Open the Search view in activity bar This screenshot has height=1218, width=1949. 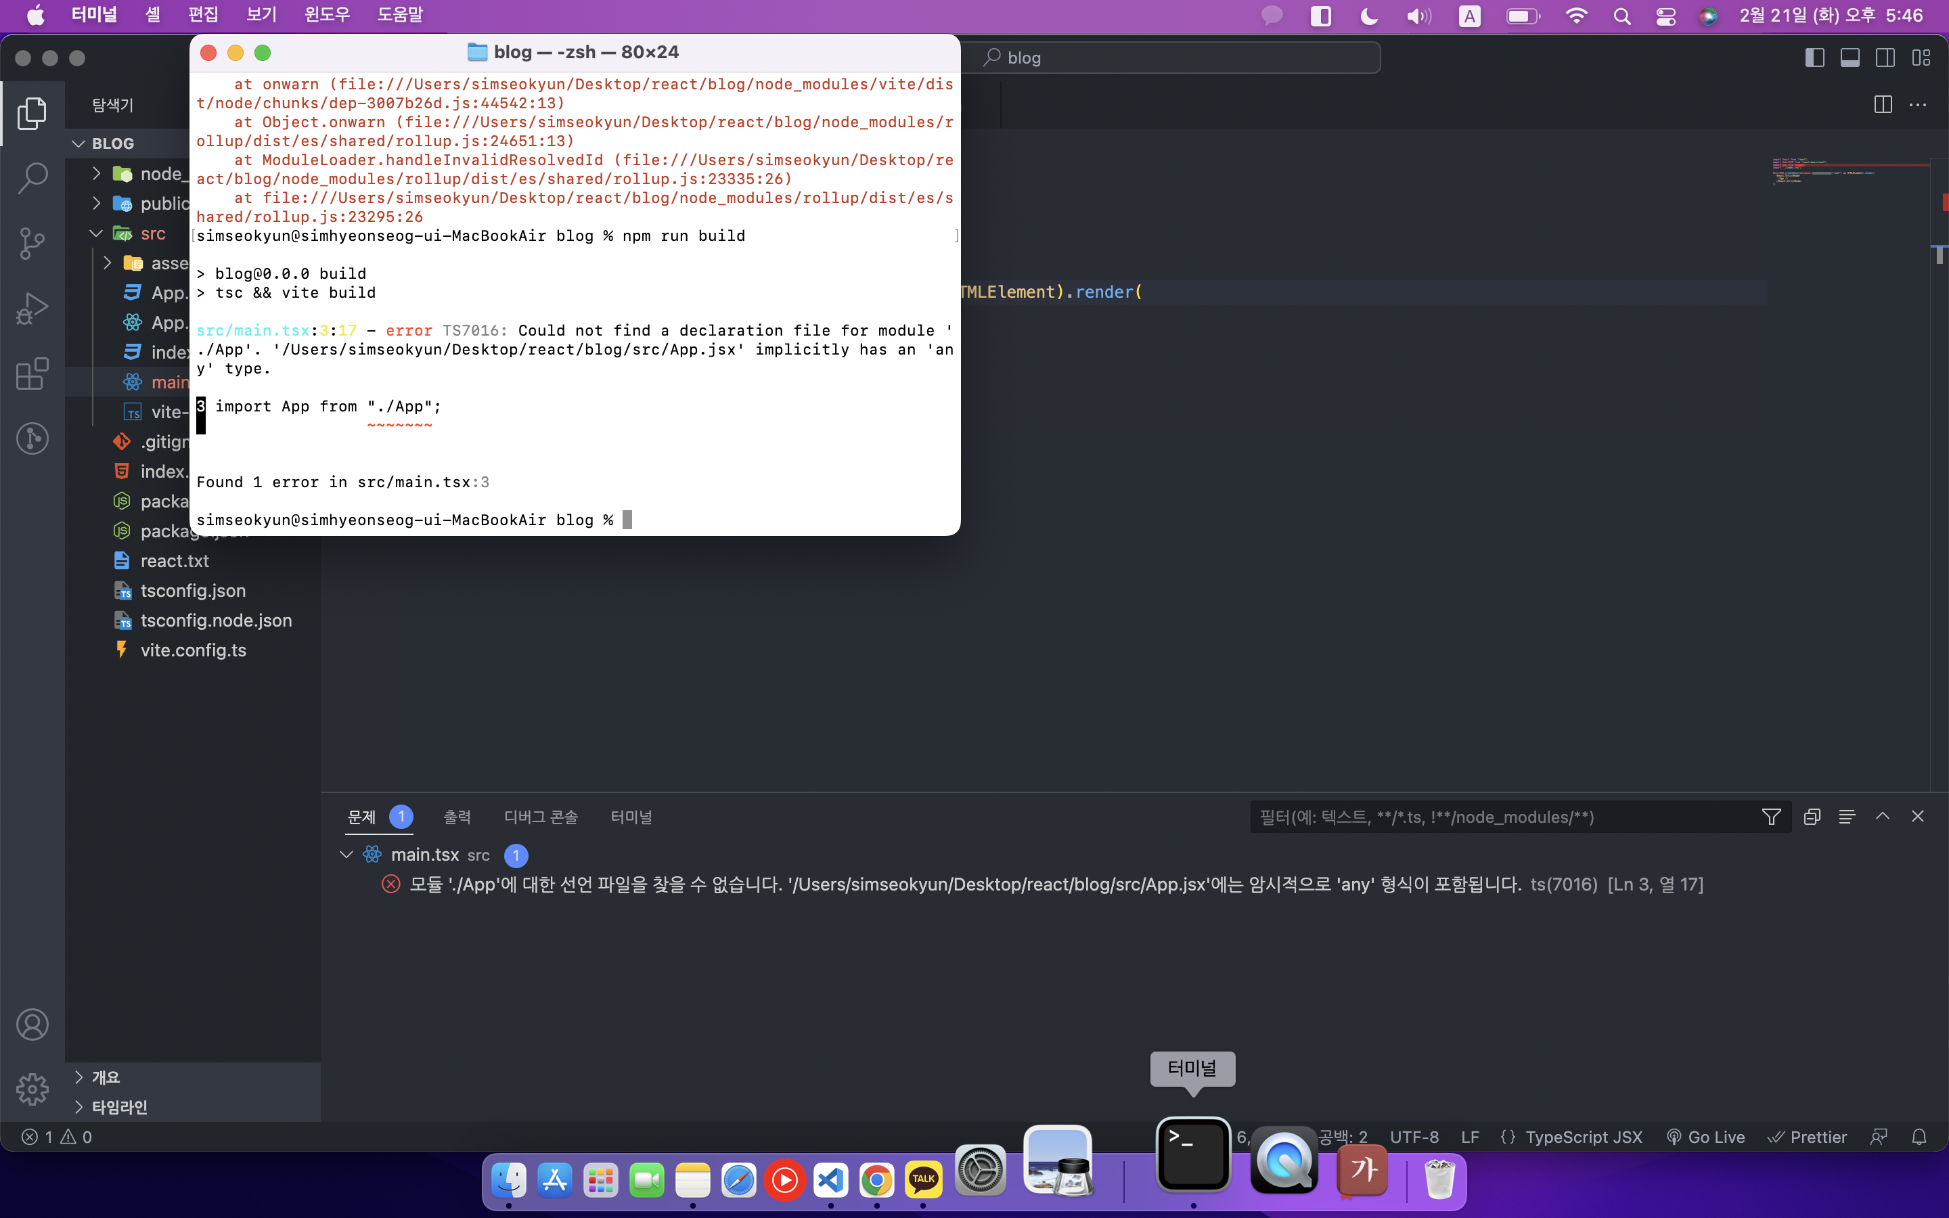coord(32,178)
